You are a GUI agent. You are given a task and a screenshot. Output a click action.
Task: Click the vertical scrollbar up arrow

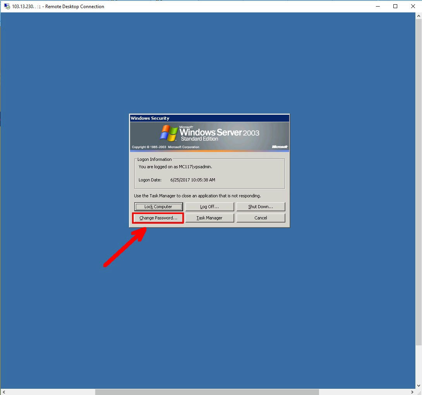[419, 16]
